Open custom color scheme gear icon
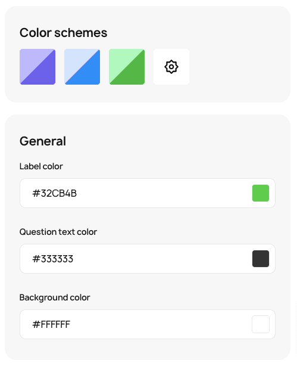 click(x=171, y=67)
